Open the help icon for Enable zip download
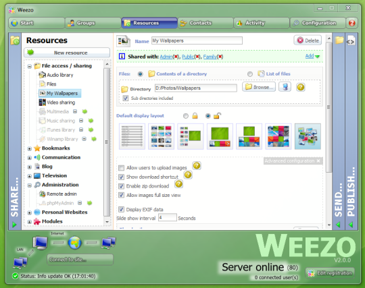The width and height of the screenshot is (365, 288). [178, 184]
